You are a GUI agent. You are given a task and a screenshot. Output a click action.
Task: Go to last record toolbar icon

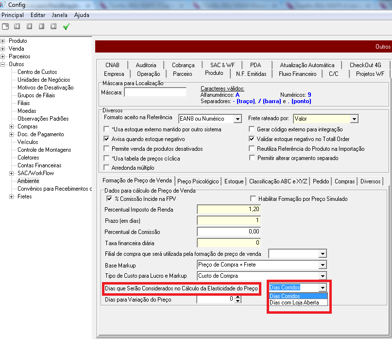click(x=53, y=26)
